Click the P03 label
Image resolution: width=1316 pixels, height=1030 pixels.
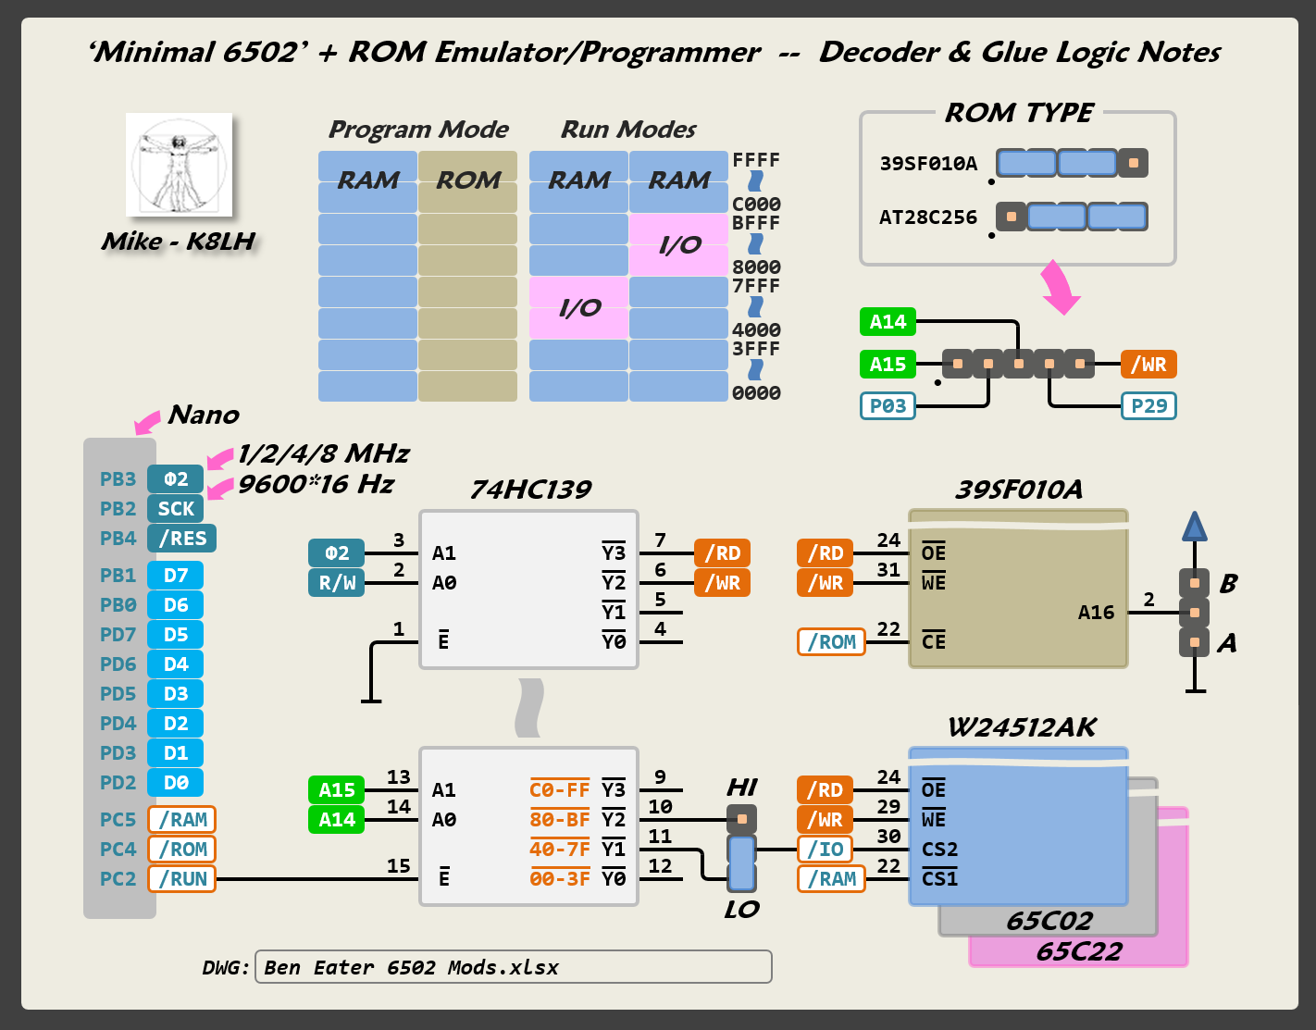click(x=888, y=405)
